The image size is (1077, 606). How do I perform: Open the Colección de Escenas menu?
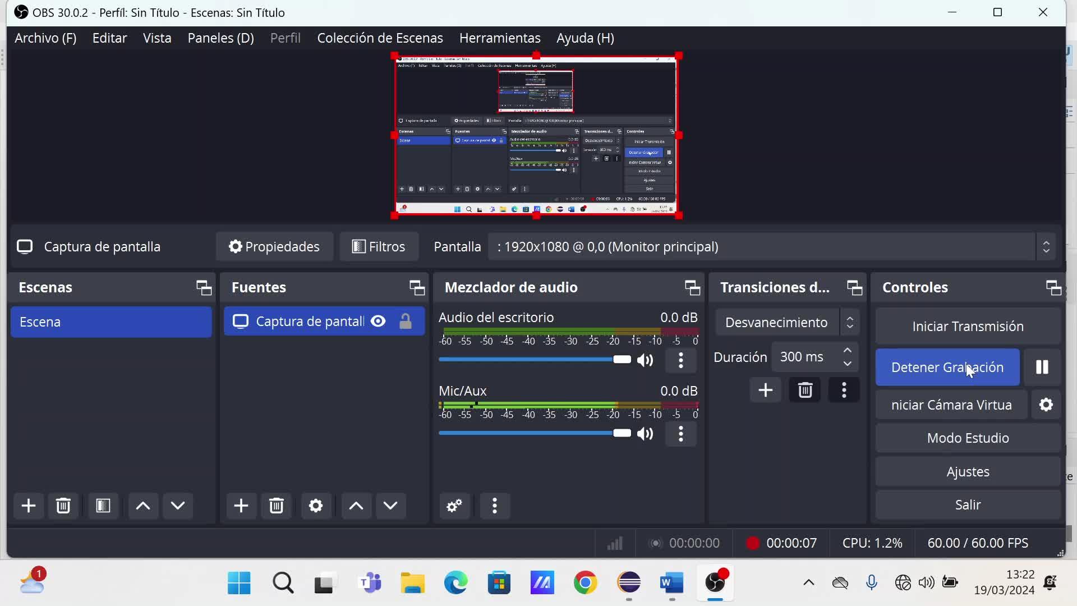click(x=380, y=38)
